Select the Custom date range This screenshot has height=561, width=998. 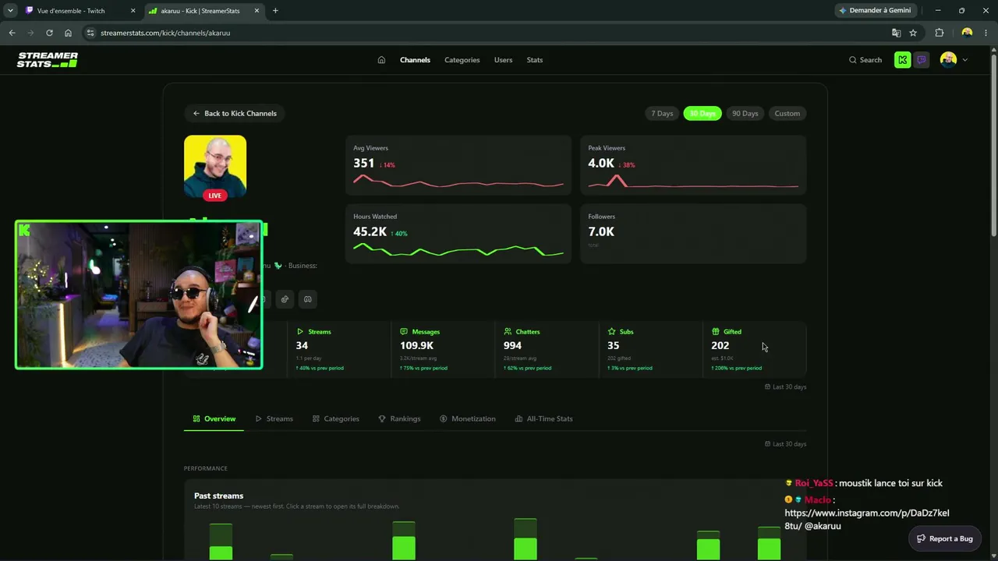787,114
